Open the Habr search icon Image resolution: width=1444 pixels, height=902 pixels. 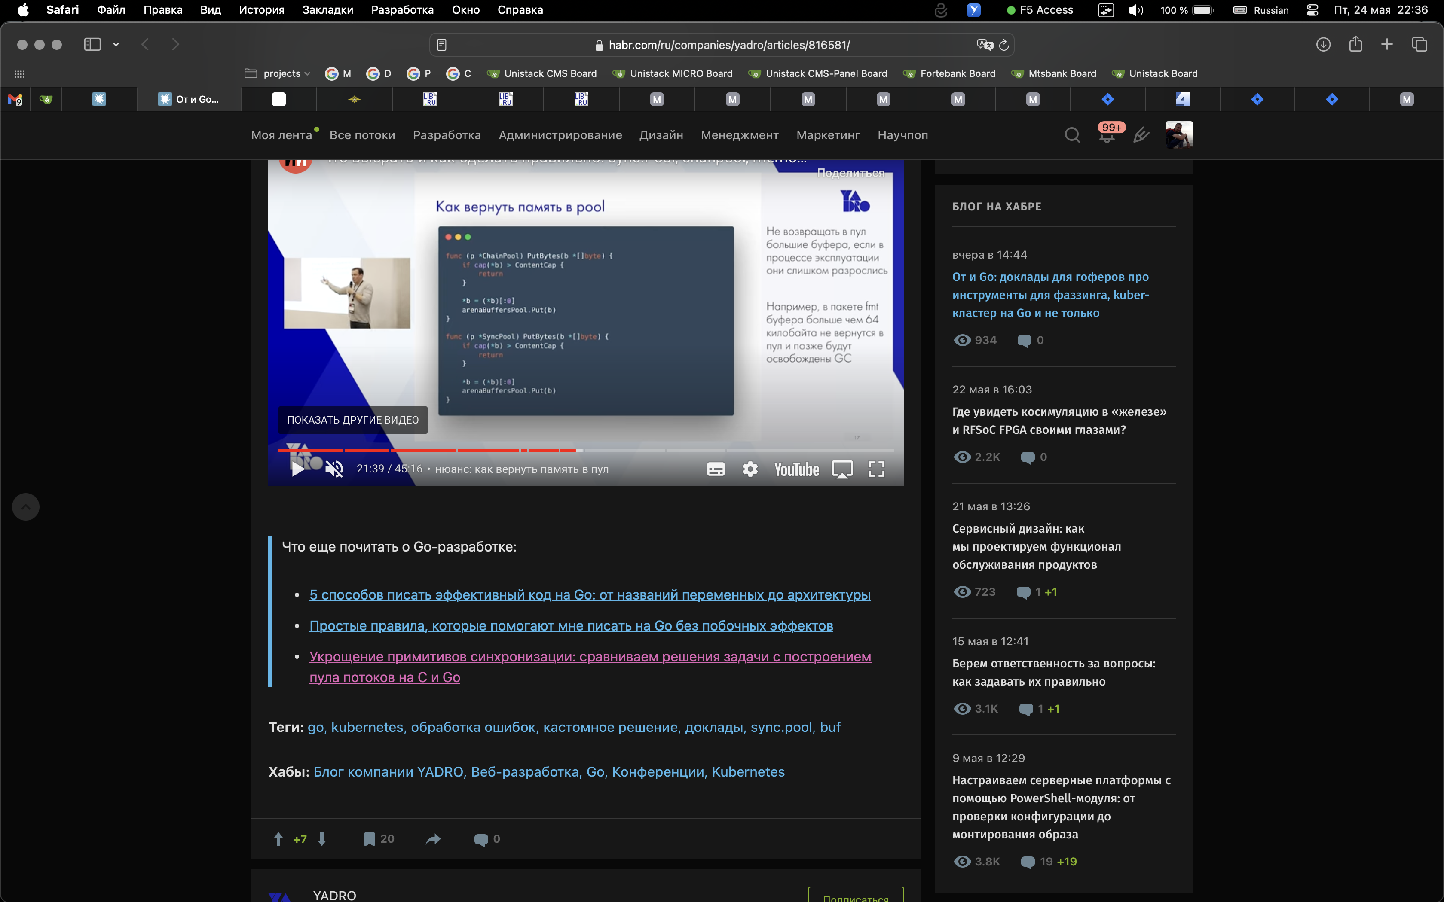coord(1072,135)
